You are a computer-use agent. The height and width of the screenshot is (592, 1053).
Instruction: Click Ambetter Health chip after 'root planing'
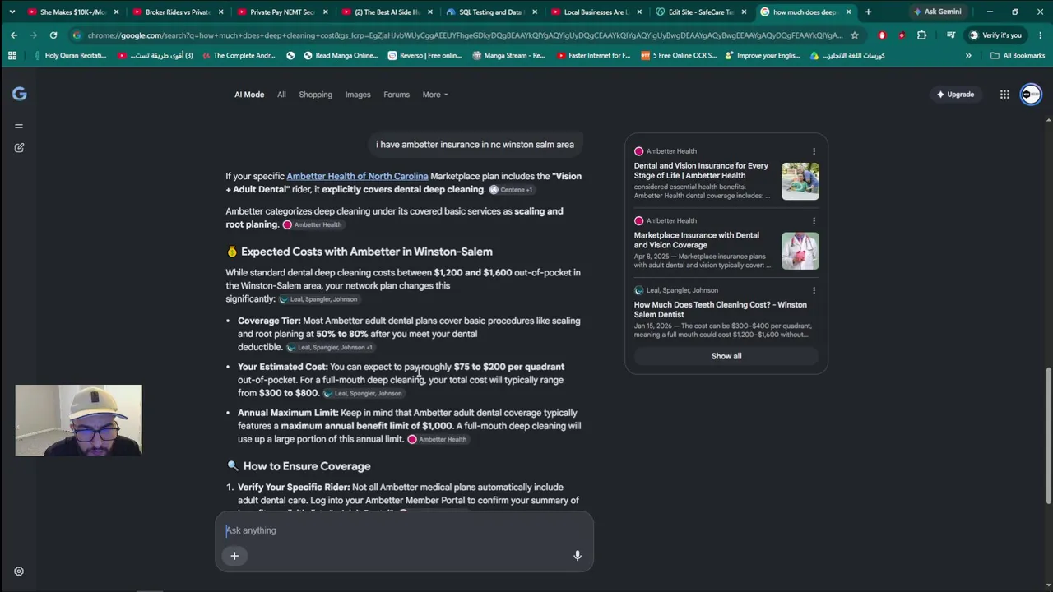pos(312,225)
